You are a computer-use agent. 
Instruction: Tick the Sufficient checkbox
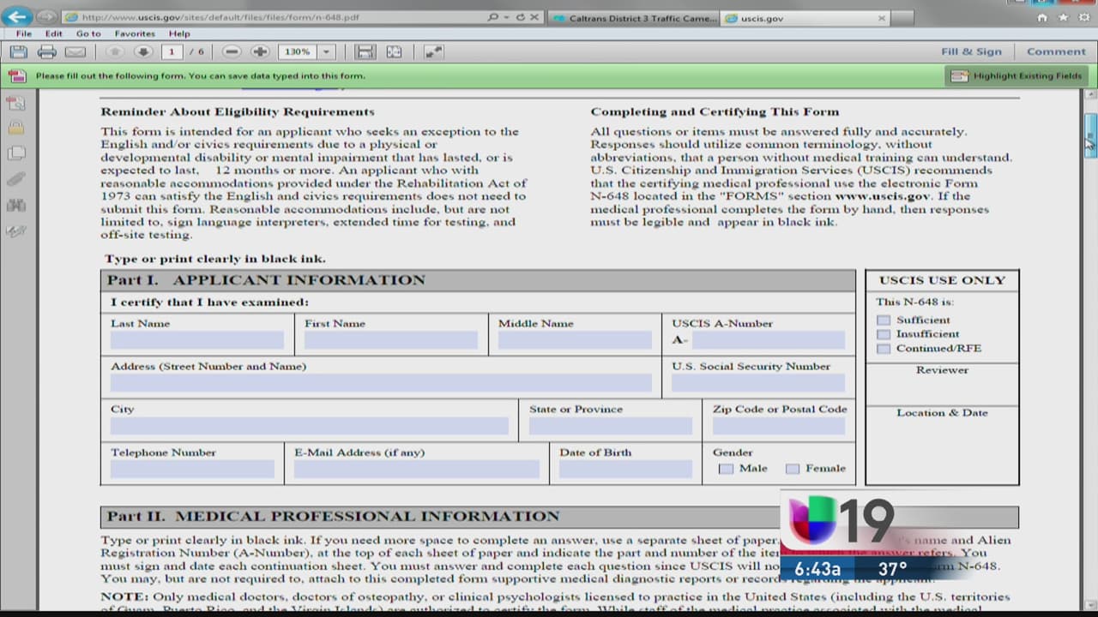pyautogui.click(x=884, y=320)
